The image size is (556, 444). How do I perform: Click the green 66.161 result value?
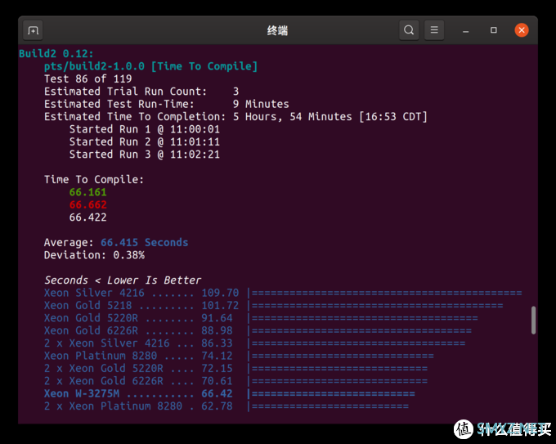87,192
